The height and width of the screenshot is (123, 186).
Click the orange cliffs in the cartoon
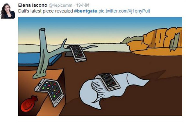tap(154, 40)
